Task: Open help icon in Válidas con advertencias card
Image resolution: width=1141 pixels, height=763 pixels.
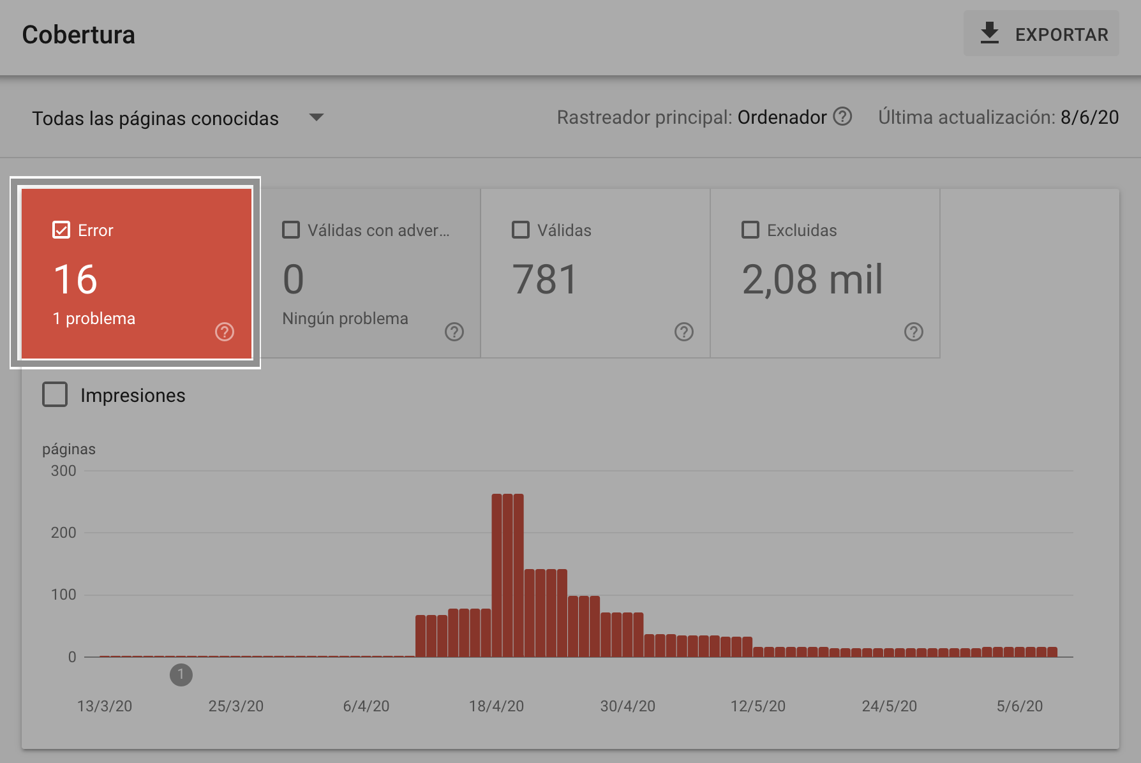Action: 454,332
